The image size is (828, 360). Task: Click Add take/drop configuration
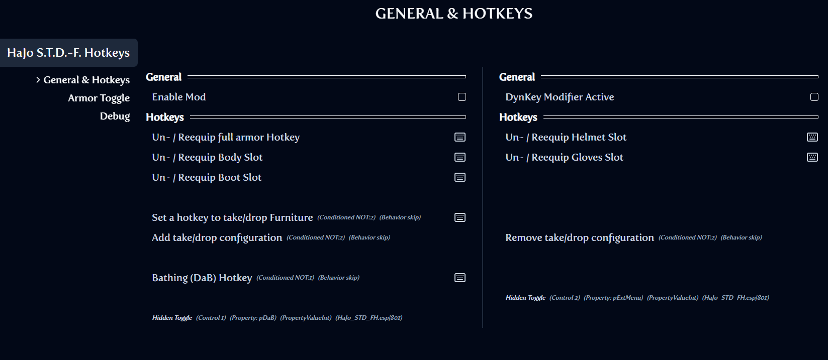[x=217, y=237]
